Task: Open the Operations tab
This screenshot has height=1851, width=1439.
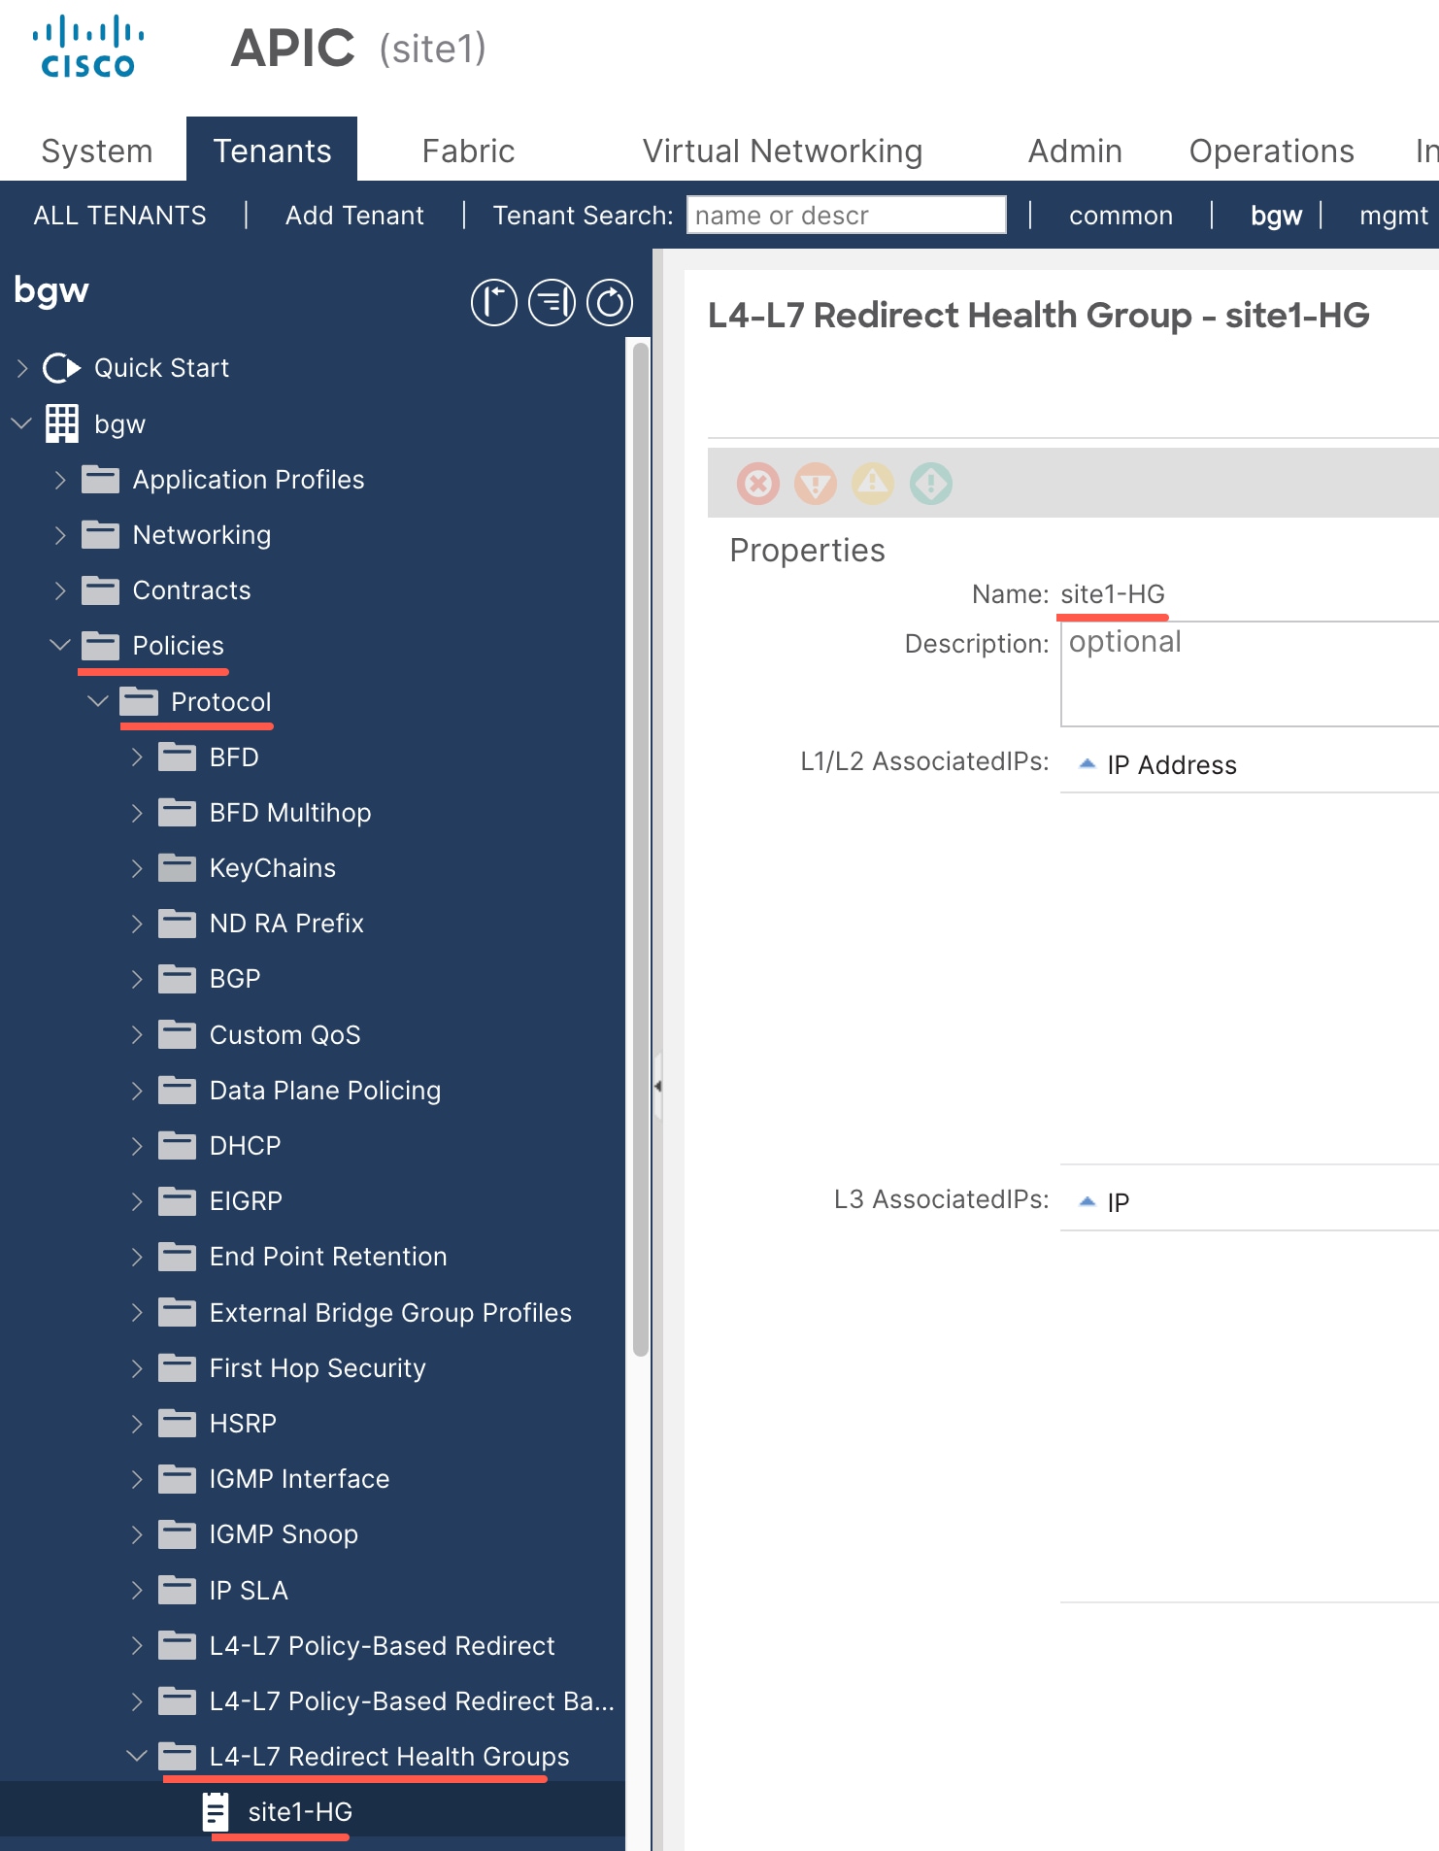Action: 1271,151
